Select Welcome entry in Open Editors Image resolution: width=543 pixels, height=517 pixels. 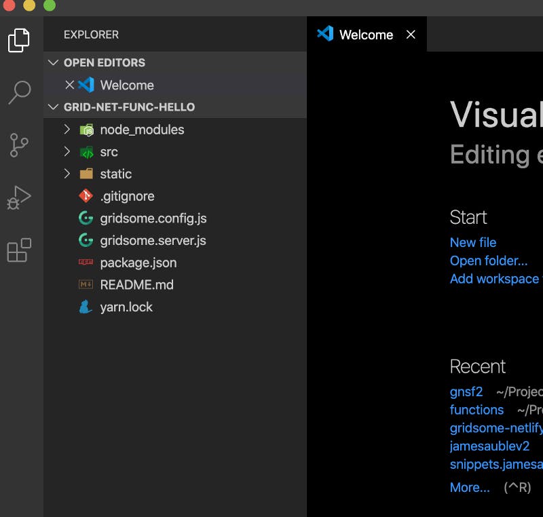(175, 85)
